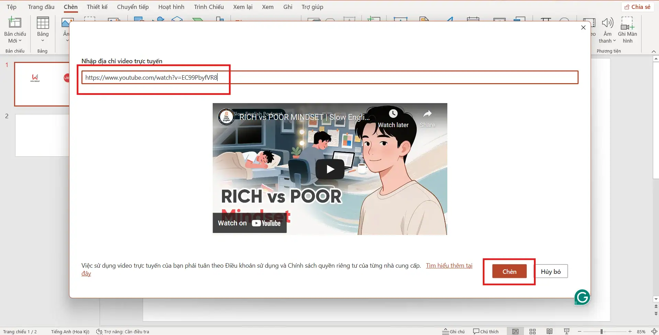This screenshot has height=335, width=659.
Task: Open Ghi chú from the status bar
Action: (454, 331)
